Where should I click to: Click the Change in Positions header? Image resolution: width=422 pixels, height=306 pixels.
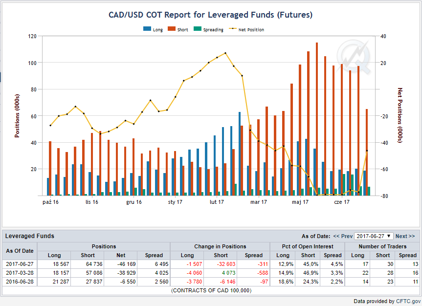(x=220, y=246)
